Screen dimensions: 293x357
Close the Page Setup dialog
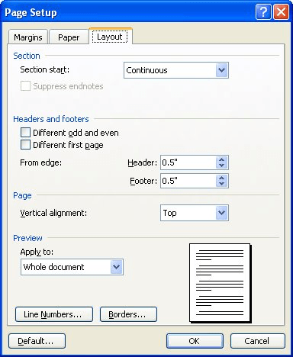(281, 12)
